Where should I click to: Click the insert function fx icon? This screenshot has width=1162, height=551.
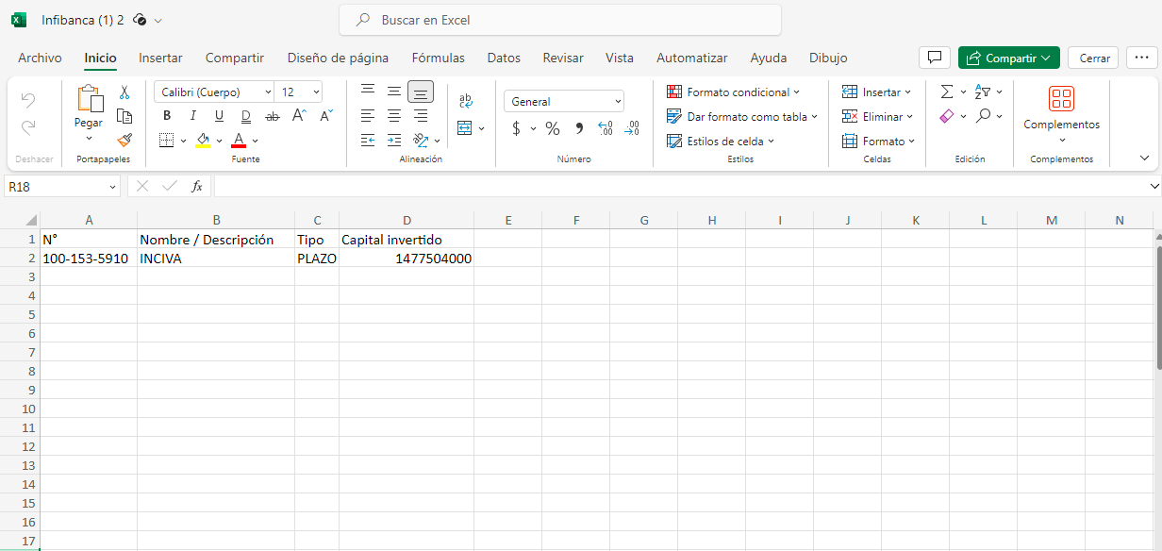point(197,186)
